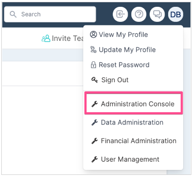
Task: Choose Sign Out from the menu
Action: [110, 80]
